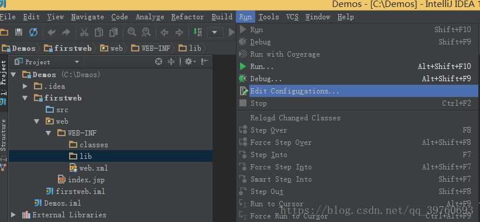Click the Redo arrow in toolbar

(66, 32)
